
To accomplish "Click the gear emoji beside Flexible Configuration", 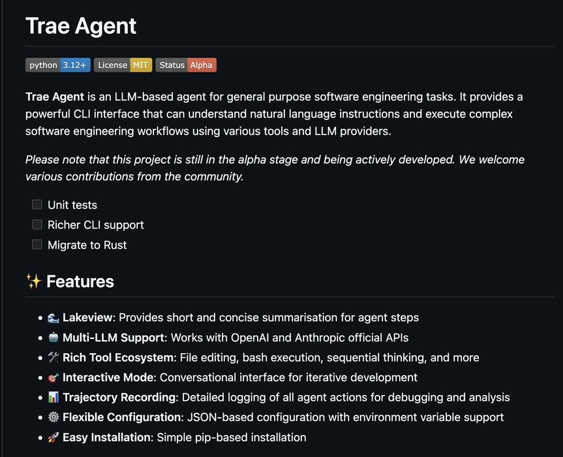I will point(53,417).
